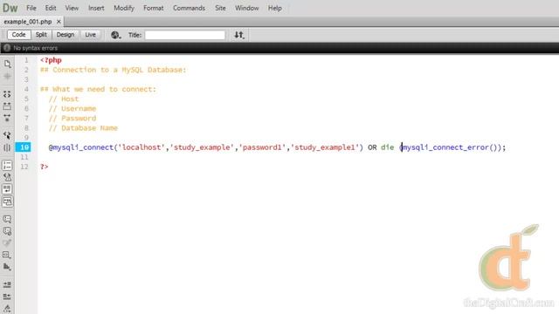559x314 pixels.
Task: Click the Collapse Full Tag icon
Action: click(7, 94)
